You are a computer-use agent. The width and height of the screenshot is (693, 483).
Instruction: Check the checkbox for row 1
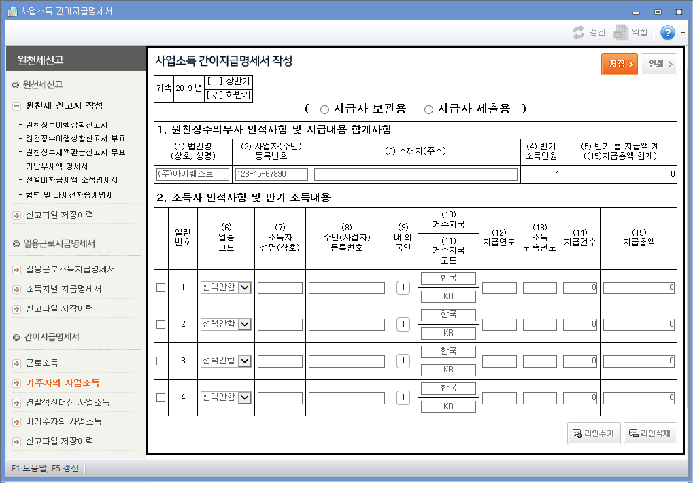(160, 287)
